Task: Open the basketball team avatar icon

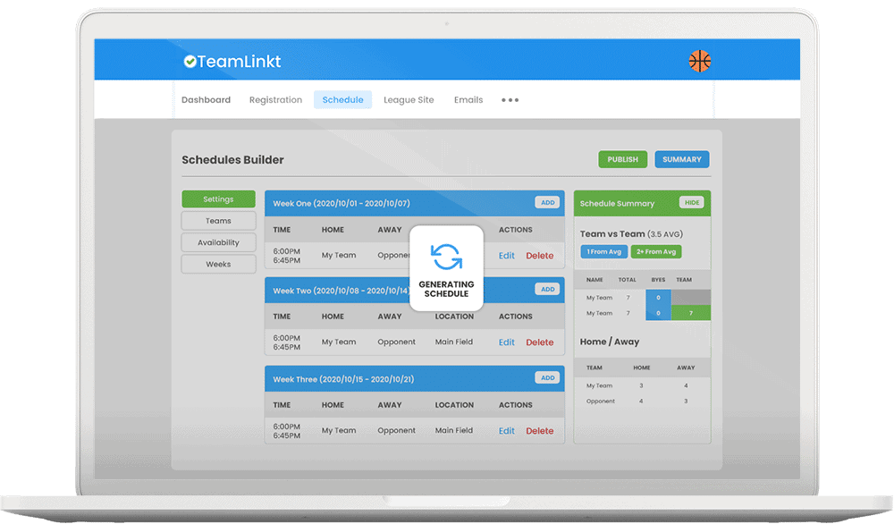Action: click(x=700, y=61)
